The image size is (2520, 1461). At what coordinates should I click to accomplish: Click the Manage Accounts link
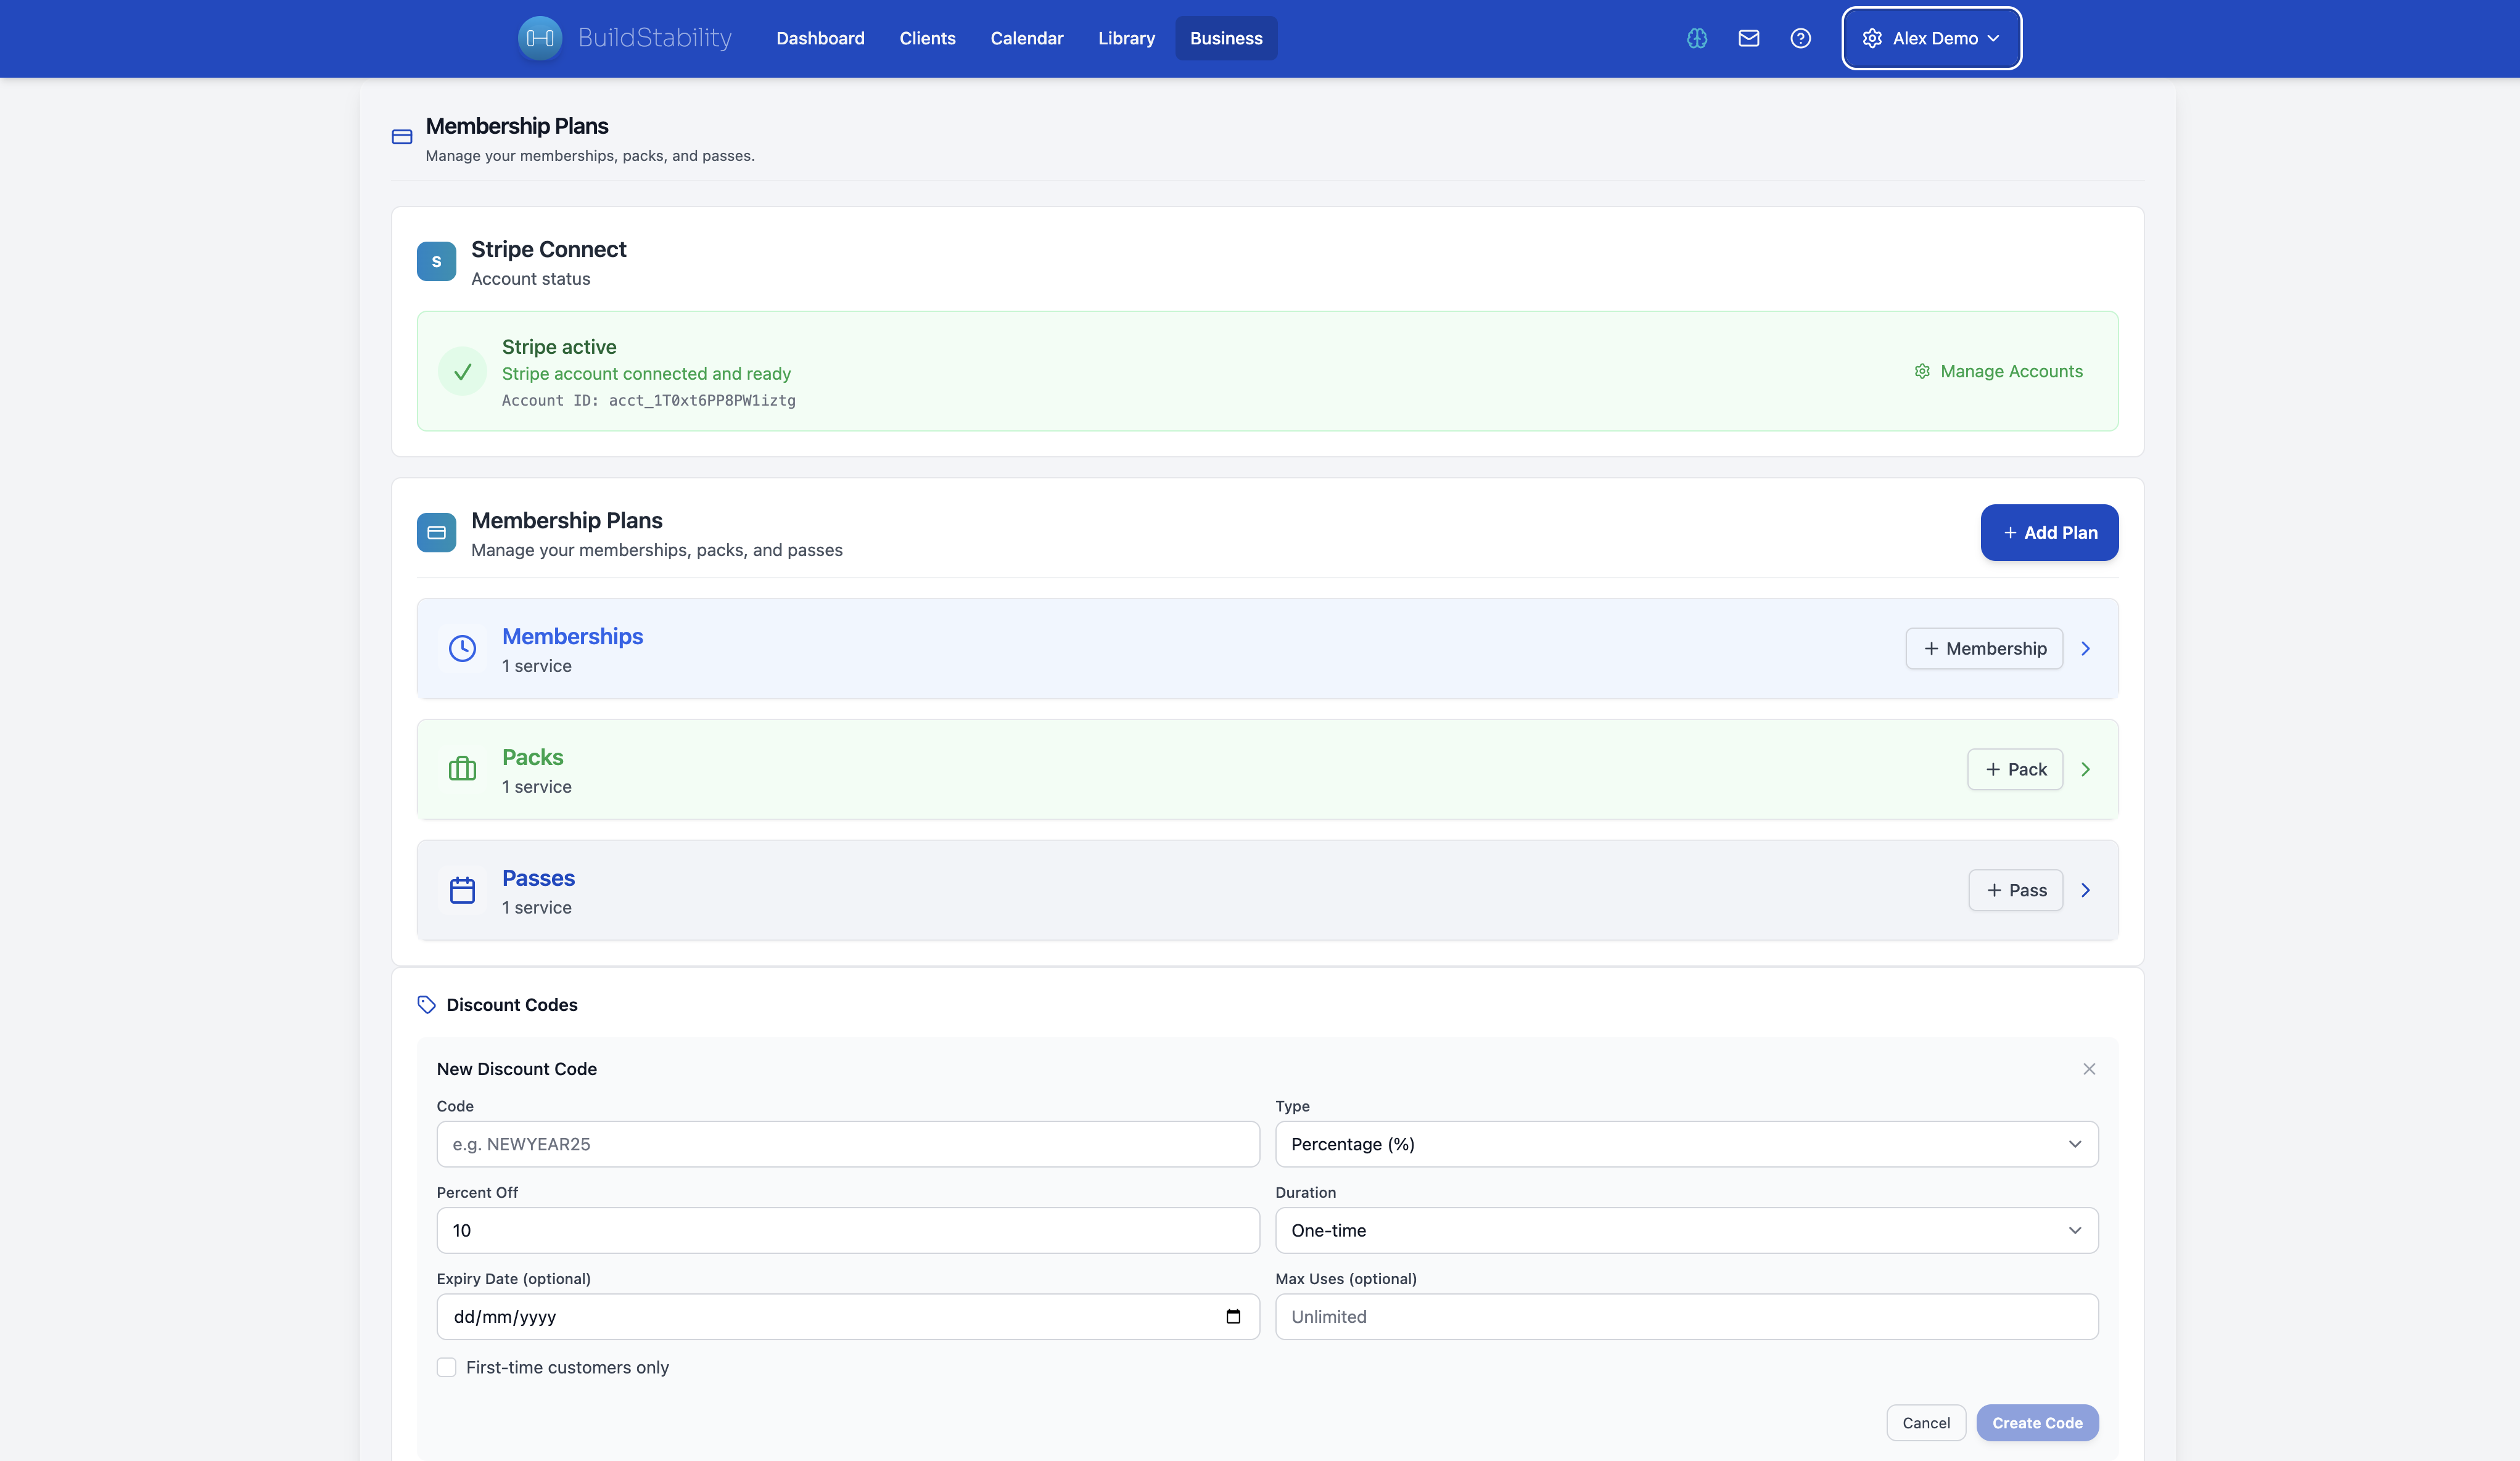click(x=1998, y=370)
